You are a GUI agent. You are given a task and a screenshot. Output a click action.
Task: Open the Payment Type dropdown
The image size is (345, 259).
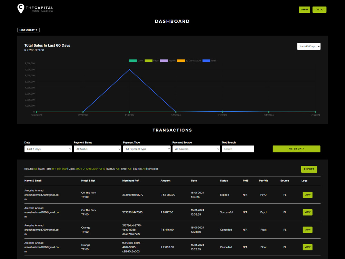point(147,149)
